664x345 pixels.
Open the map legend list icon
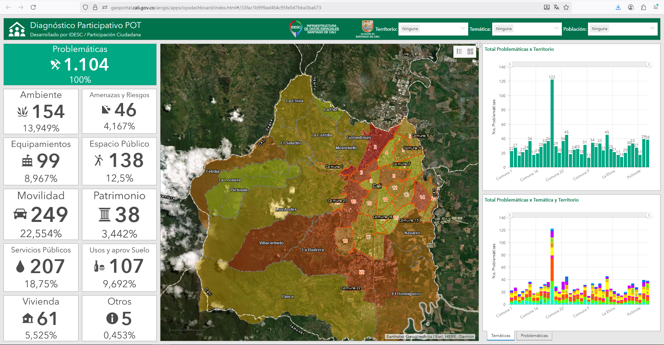coord(459,52)
